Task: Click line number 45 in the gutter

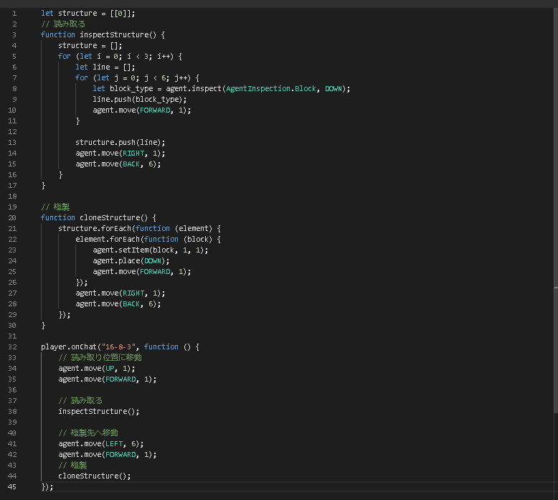Action: click(x=13, y=486)
